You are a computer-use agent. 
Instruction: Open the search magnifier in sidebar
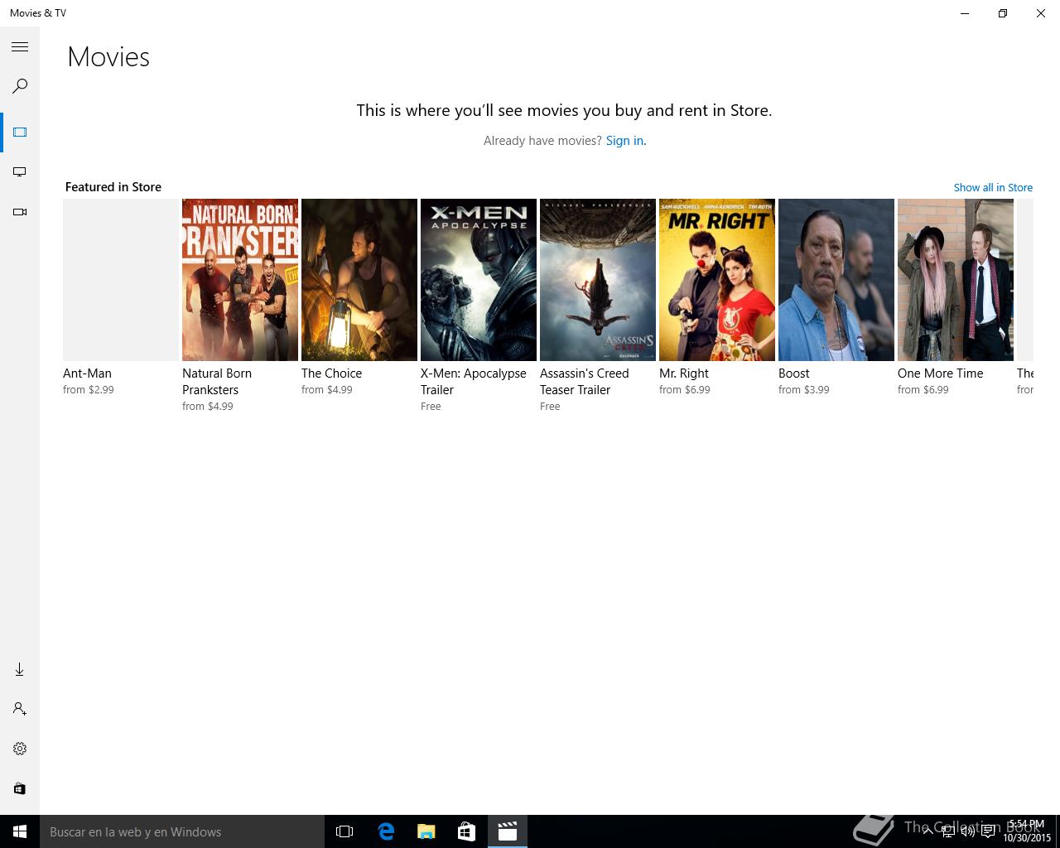(x=20, y=86)
